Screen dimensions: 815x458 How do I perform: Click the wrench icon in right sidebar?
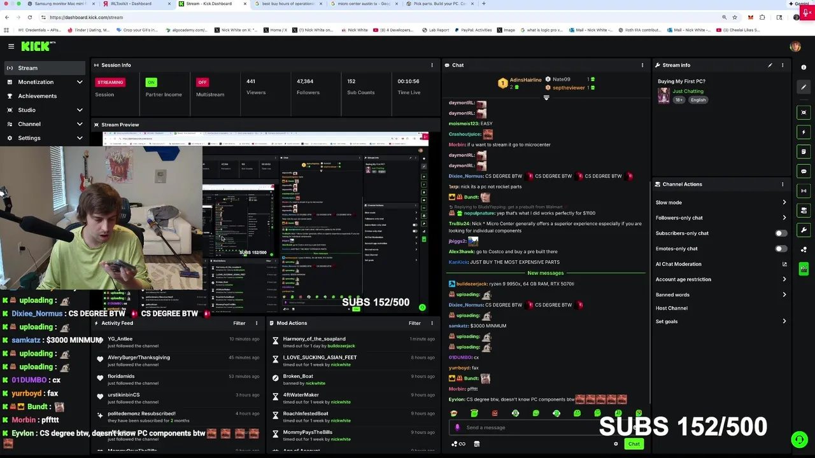click(x=804, y=230)
